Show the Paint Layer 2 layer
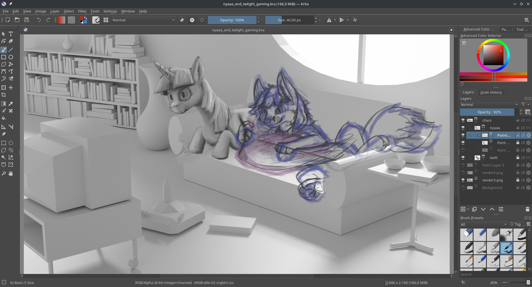Viewport: 532px width, 287px height. pyautogui.click(x=463, y=165)
